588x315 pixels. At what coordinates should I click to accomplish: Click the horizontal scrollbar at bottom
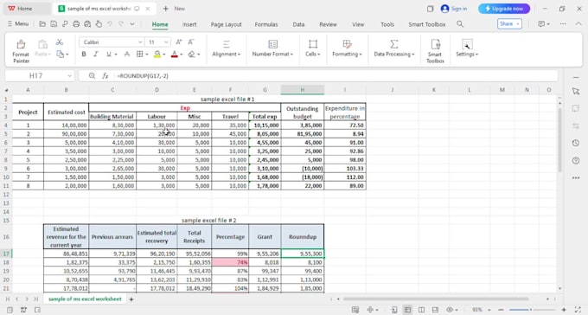pos(436,299)
